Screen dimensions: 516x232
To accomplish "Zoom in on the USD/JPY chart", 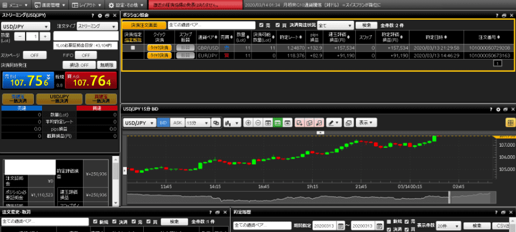I will (248, 123).
